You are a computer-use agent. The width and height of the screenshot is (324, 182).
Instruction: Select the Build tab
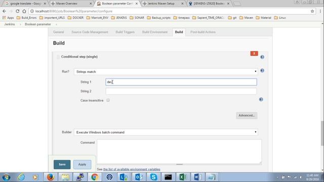point(179,32)
